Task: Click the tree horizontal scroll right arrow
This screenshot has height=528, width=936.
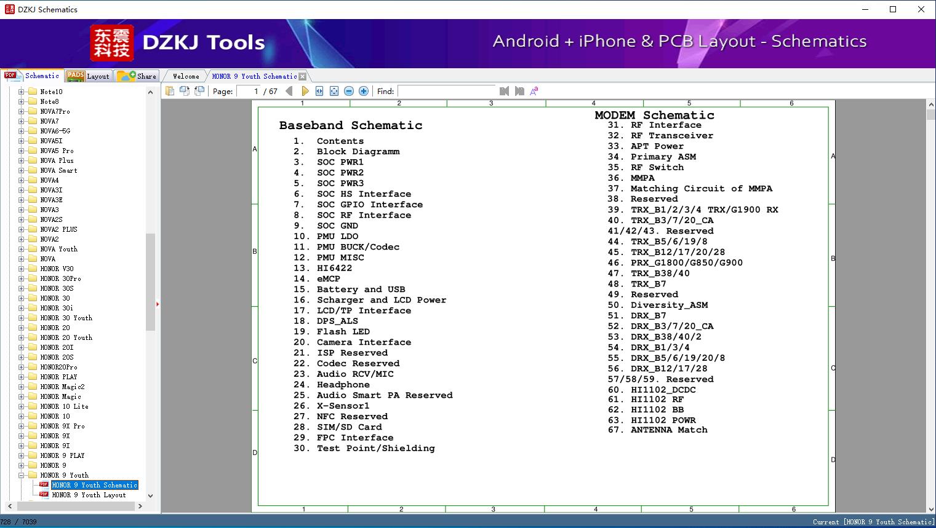Action: [140, 506]
